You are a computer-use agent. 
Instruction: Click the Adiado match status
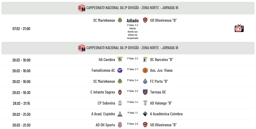(132, 21)
